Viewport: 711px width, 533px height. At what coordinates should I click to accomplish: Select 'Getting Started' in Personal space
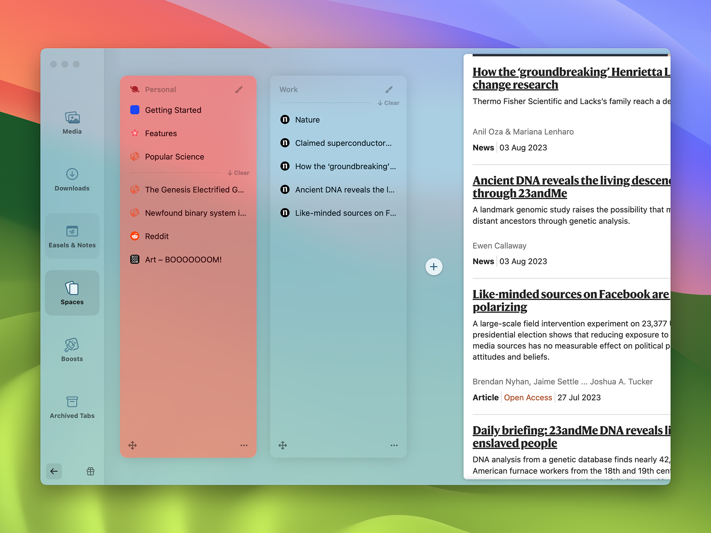tap(173, 110)
